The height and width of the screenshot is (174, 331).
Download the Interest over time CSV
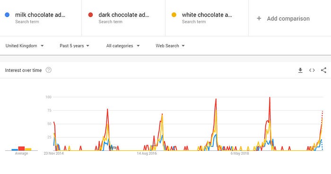pos(300,70)
